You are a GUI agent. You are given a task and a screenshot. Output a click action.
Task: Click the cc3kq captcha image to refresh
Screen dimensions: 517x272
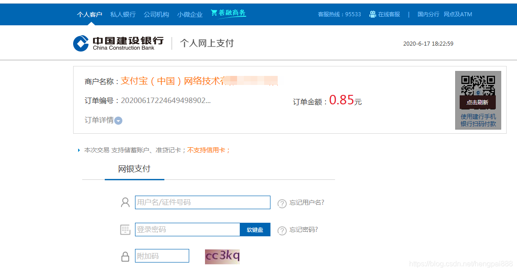[222, 257]
